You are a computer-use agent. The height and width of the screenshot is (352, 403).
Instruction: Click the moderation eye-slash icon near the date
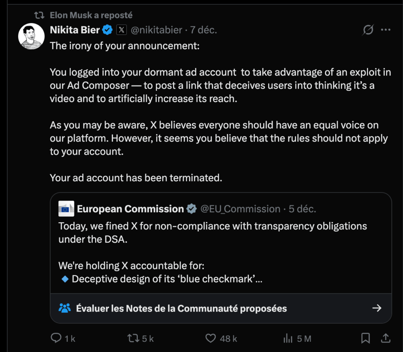(x=367, y=29)
